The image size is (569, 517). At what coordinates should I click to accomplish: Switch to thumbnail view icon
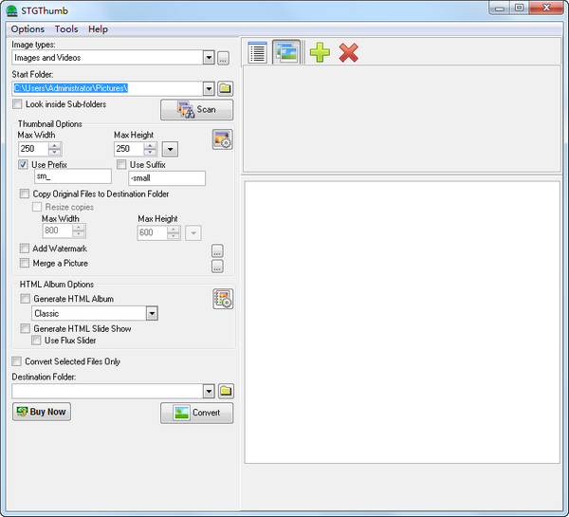[x=286, y=52]
